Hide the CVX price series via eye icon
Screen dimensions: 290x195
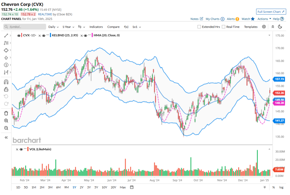pyautogui.click(x=18, y=36)
